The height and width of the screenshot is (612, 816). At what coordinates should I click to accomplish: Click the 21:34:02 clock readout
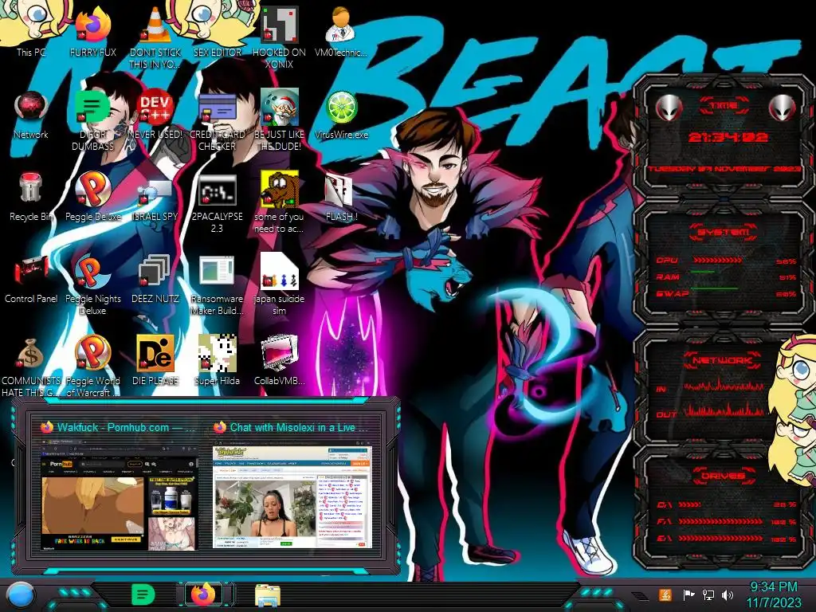click(x=728, y=137)
